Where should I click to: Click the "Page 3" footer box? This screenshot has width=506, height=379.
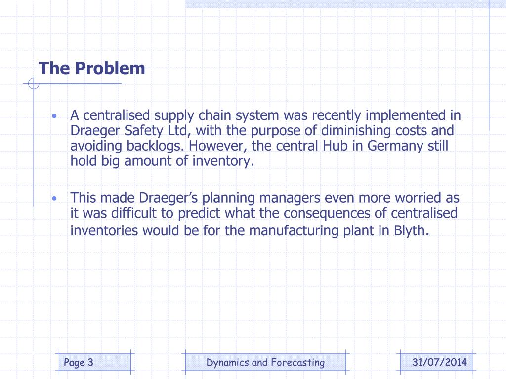[95, 362]
